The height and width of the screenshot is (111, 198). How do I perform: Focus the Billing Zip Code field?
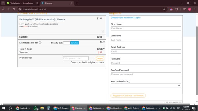coord(67,43)
